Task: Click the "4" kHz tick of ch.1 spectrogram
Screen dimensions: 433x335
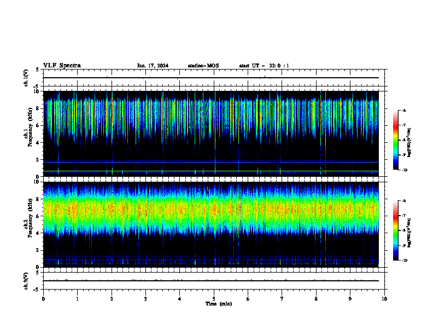Action: tap(38, 143)
